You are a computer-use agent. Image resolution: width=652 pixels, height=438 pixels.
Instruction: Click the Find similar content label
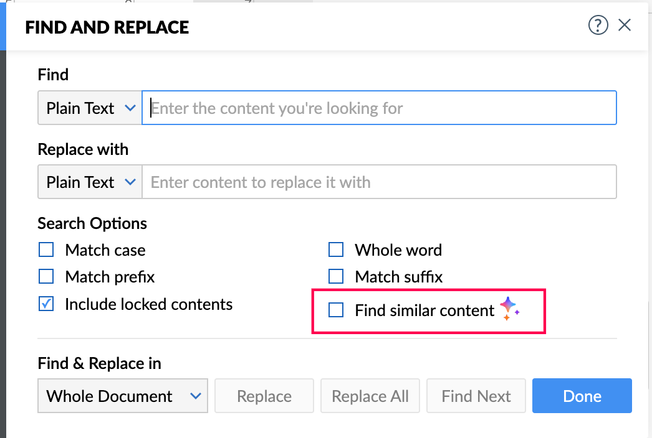pyautogui.click(x=424, y=310)
